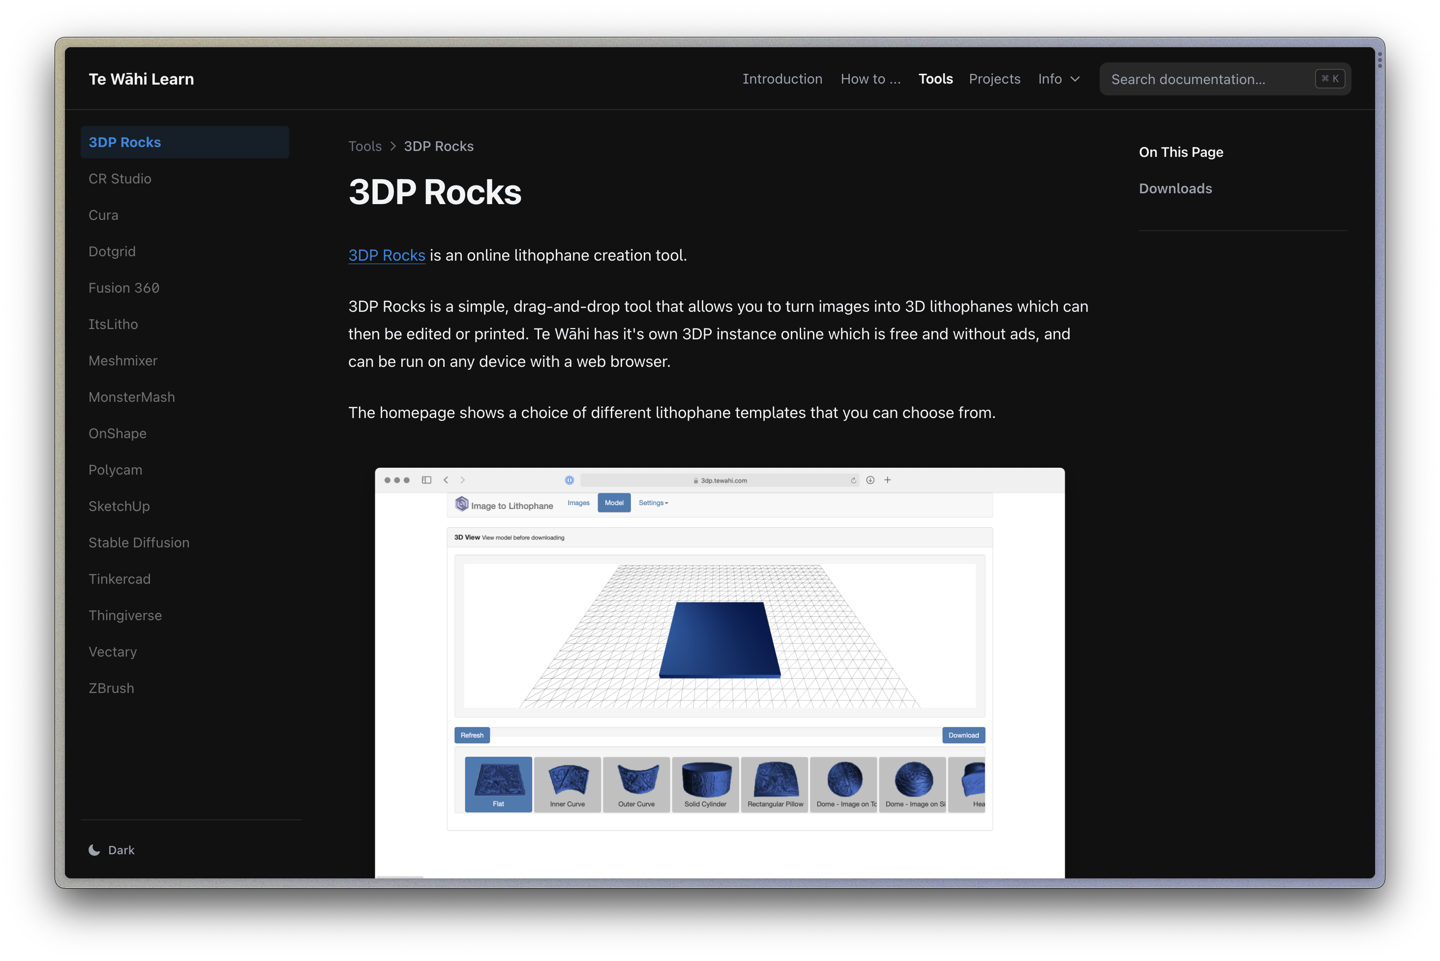Select the Flat lithophane template thumbnail
Viewport: 1440px width, 961px height.
(x=498, y=783)
